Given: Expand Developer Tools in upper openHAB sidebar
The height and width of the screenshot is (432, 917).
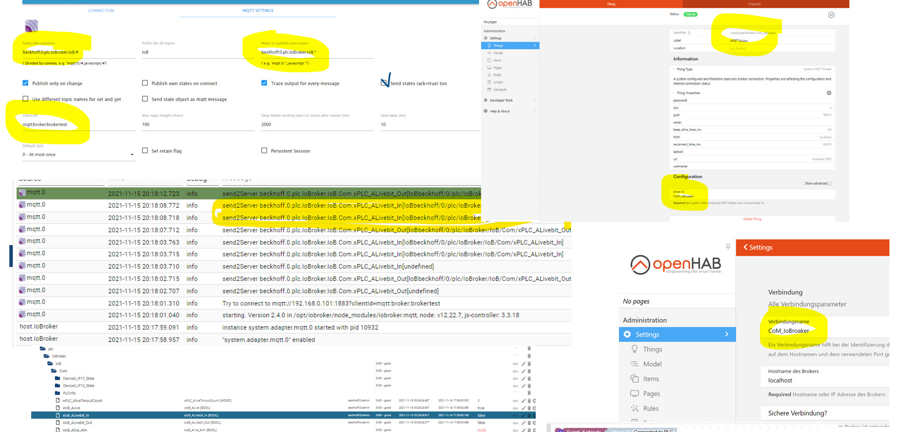Looking at the screenshot, I should click(510, 100).
